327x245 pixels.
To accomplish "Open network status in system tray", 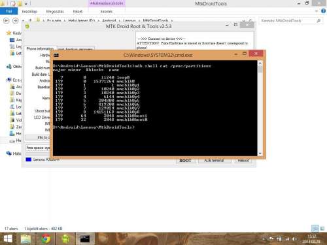I will (287, 239).
